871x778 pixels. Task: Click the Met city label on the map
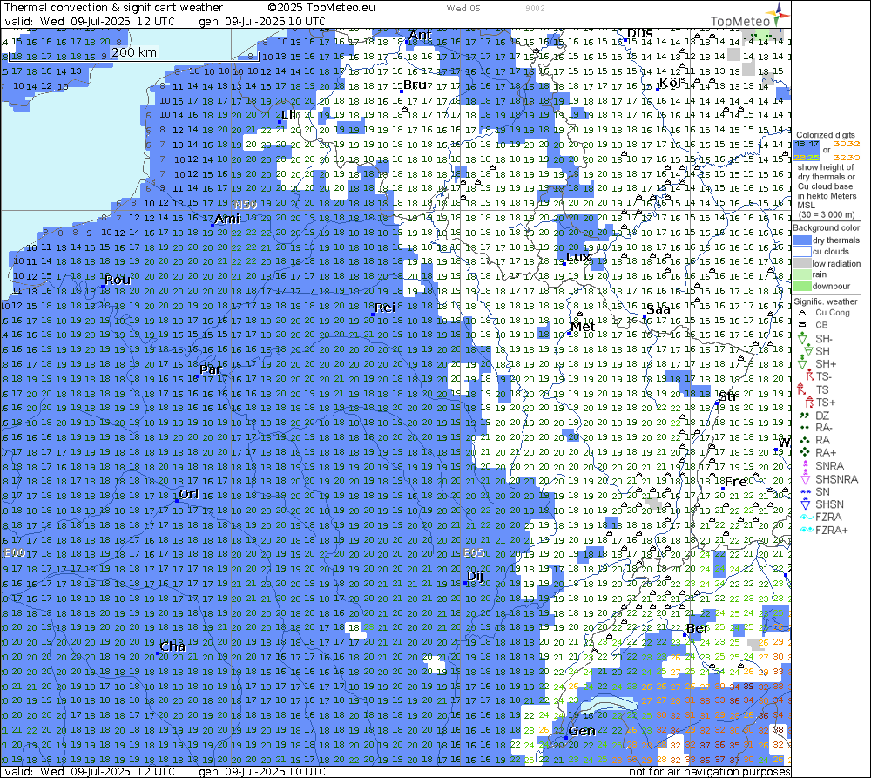(x=583, y=327)
